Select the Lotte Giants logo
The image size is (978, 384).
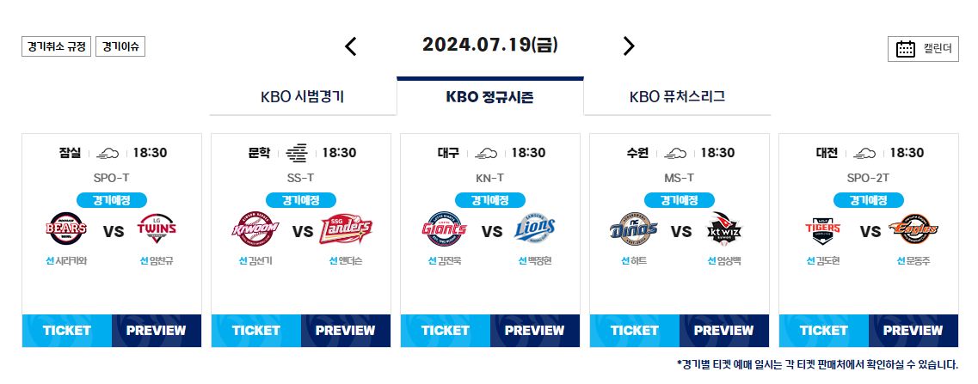click(x=444, y=231)
